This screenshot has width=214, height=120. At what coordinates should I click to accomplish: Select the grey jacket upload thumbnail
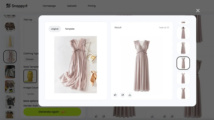[10, 102]
